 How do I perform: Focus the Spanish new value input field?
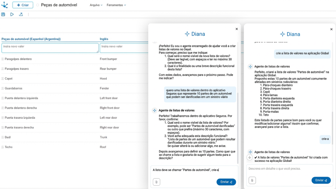click(50, 48)
